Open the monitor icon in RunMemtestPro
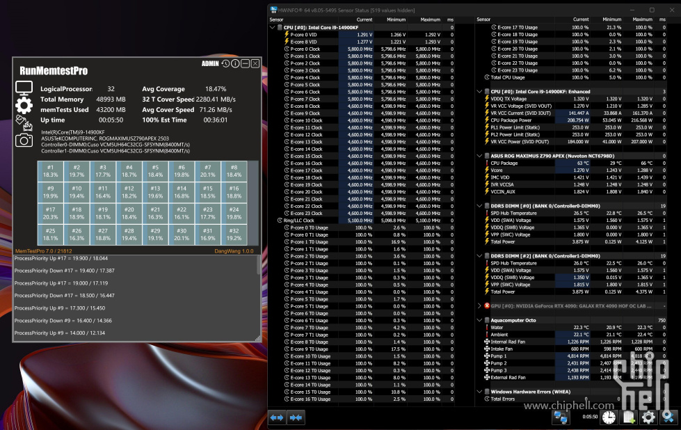Viewport: 681px width, 430px height. 24,88
